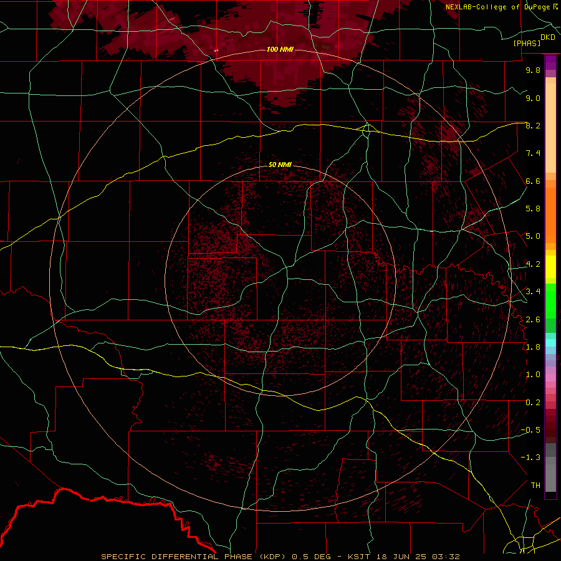The height and width of the screenshot is (561, 561).
Task: Click the TH threshold label
Action: point(535,486)
